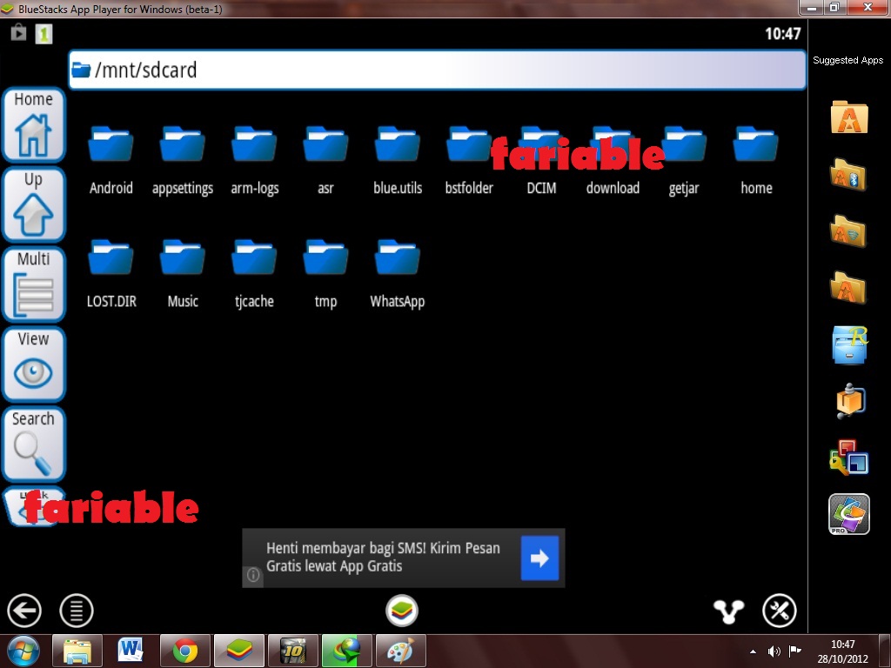
Task: Open the ASTRO Bluetooth module suggested app
Action: click(849, 174)
